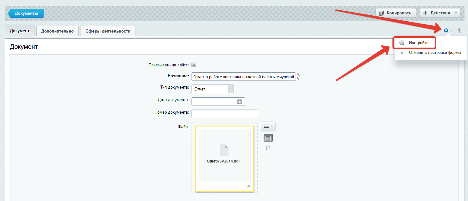468x201 pixels.
Task: Open the Действия dropdown menu
Action: tap(440, 13)
